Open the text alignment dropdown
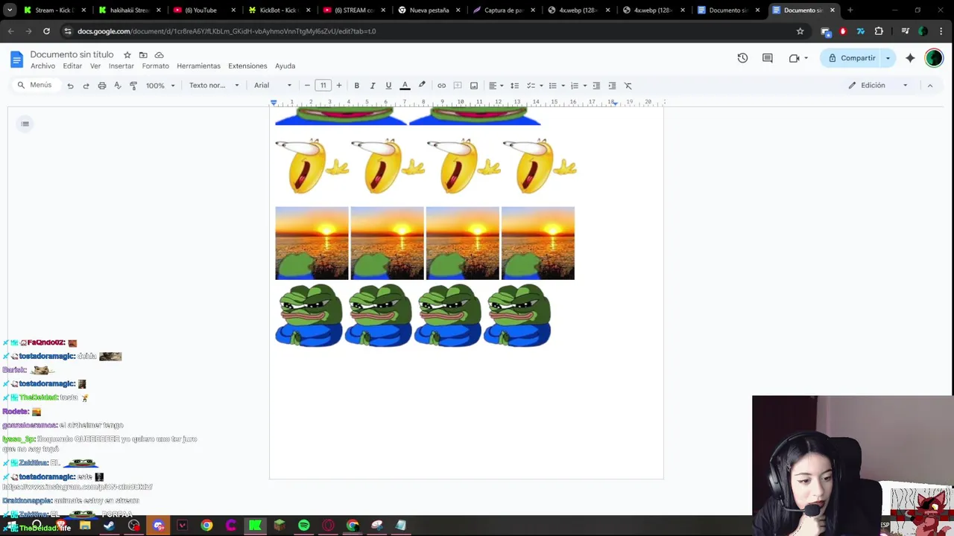Viewport: 954px width, 536px height. coord(496,86)
